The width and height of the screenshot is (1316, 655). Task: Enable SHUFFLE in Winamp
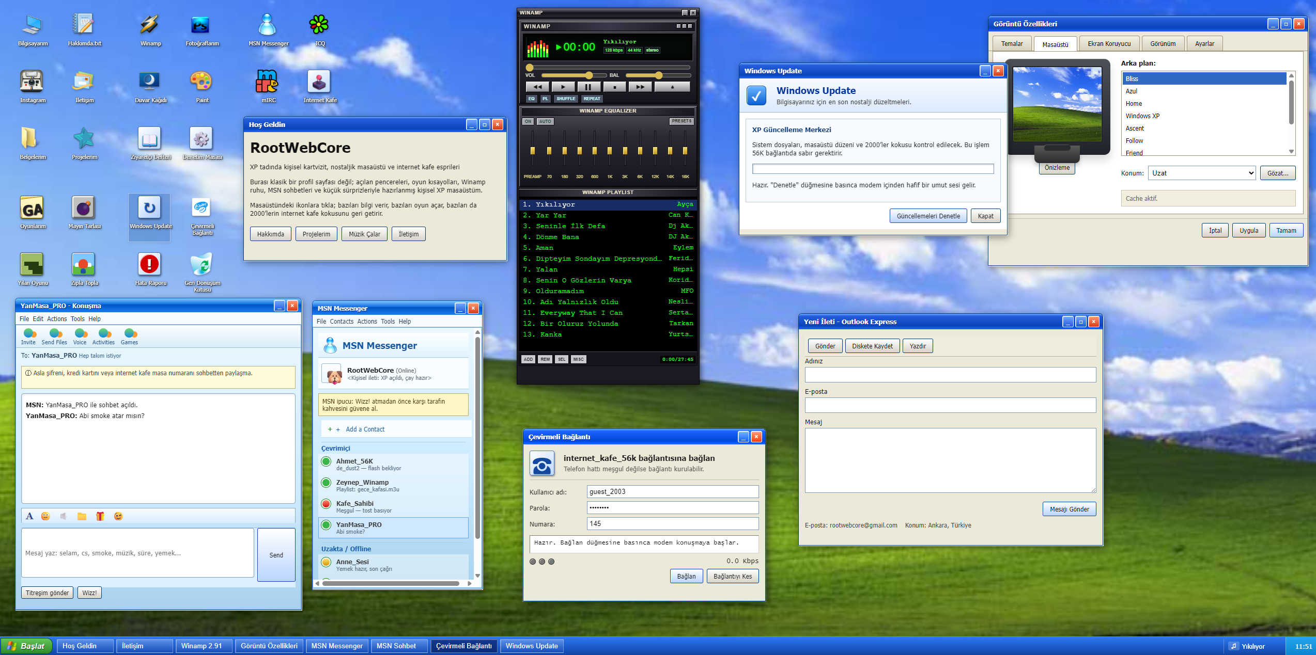(x=566, y=99)
